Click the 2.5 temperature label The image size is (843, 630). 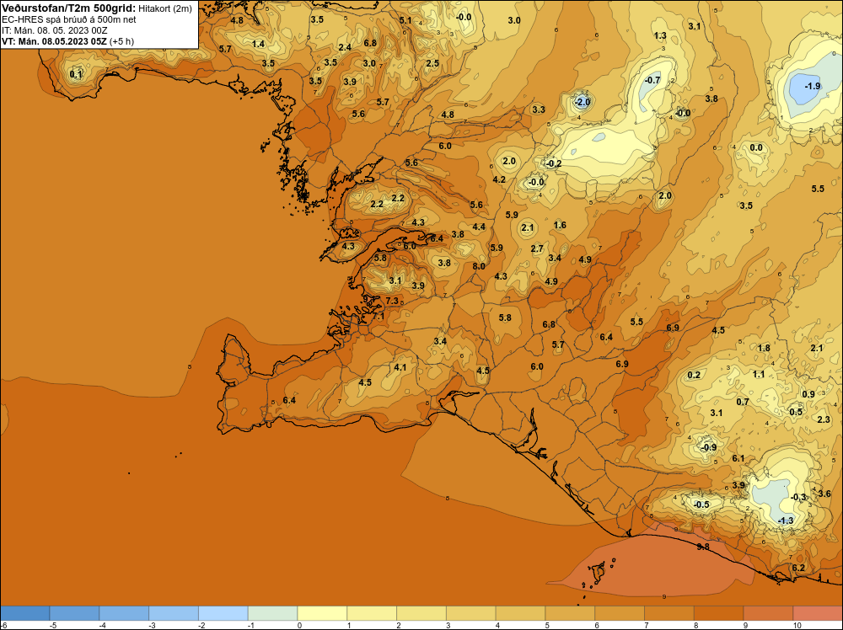(x=432, y=63)
